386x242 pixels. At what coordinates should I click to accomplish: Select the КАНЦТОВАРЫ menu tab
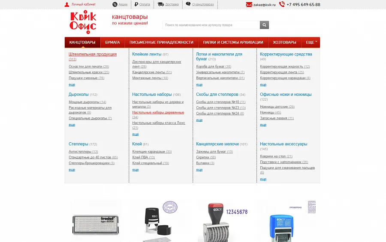click(82, 43)
